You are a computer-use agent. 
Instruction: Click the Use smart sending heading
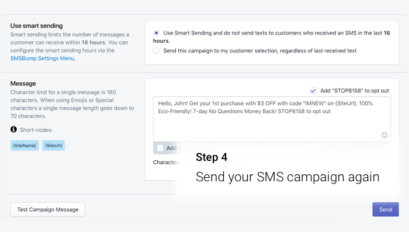point(36,26)
